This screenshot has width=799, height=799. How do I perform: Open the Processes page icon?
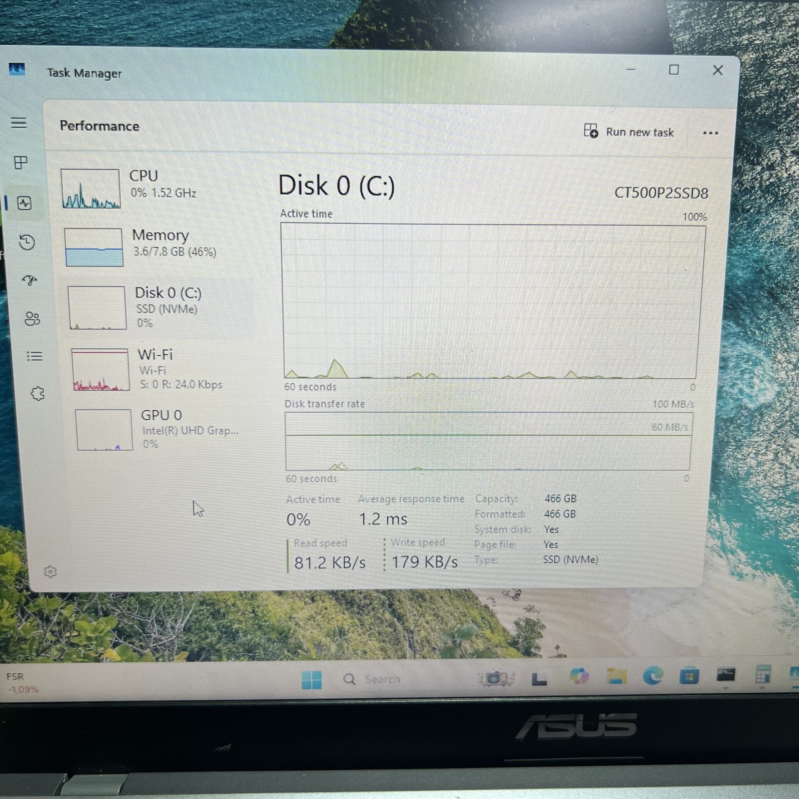pyautogui.click(x=20, y=162)
